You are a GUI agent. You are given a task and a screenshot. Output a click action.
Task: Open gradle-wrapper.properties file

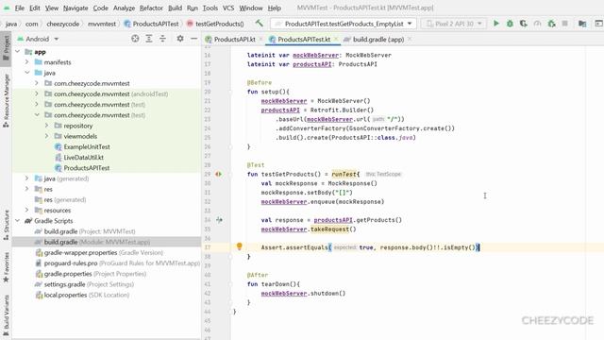click(99, 253)
